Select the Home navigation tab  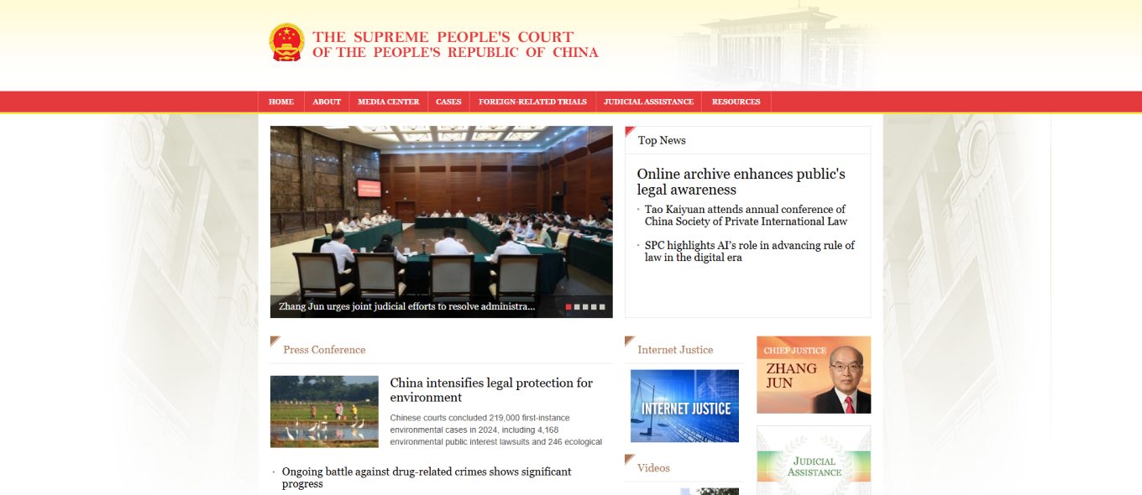coord(280,101)
